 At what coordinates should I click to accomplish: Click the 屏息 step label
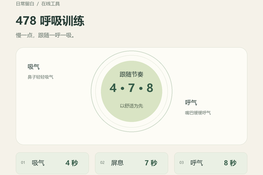(117, 163)
